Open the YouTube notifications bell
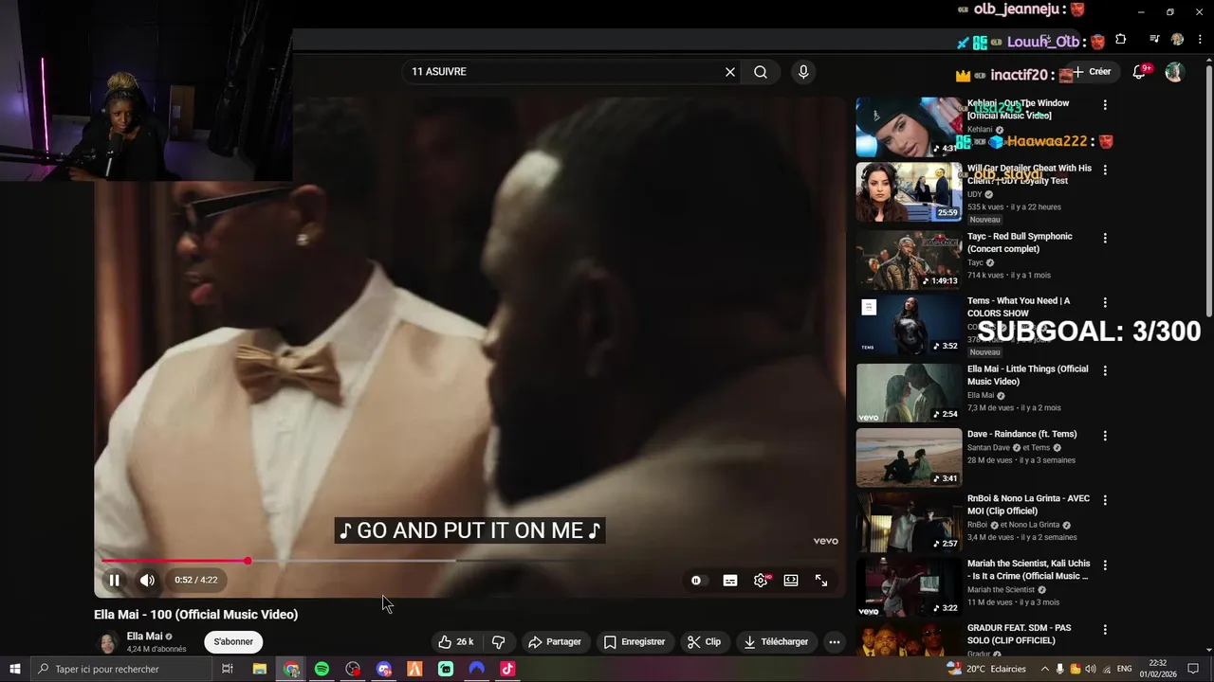The image size is (1214, 682). click(x=1140, y=72)
